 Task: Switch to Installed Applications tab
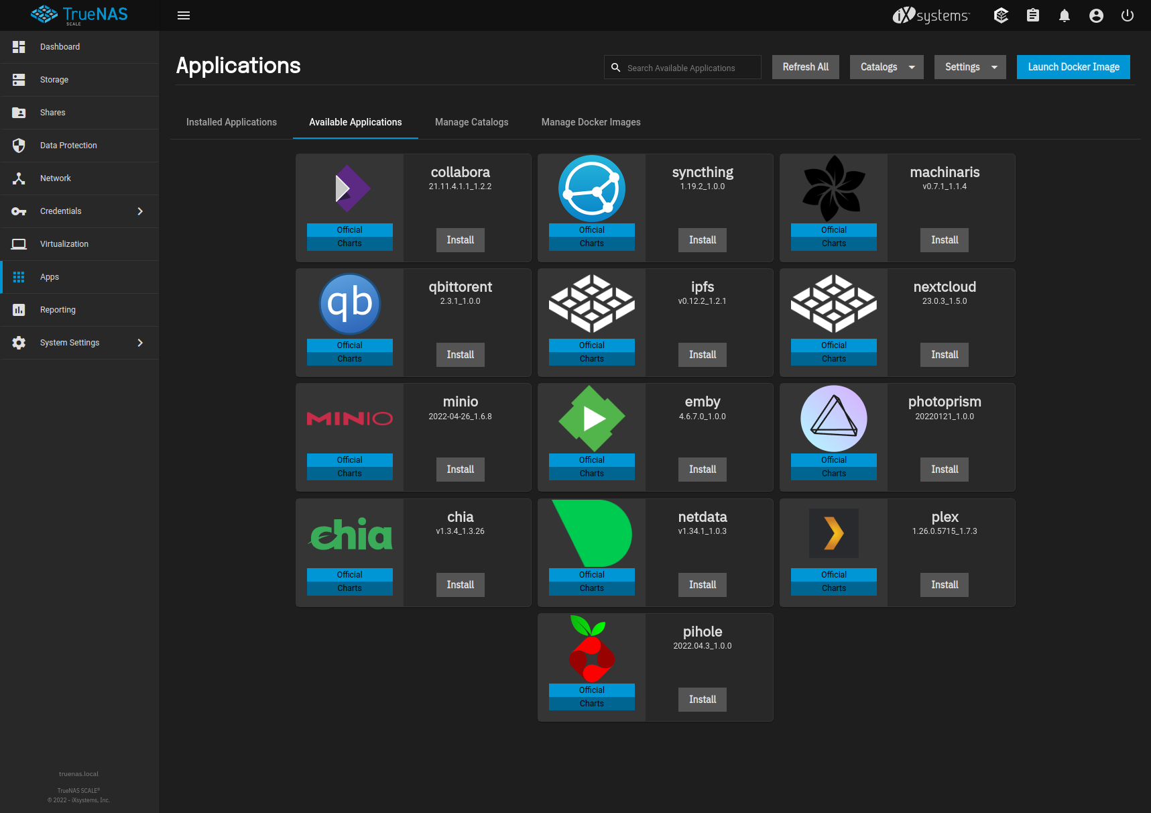tap(231, 122)
